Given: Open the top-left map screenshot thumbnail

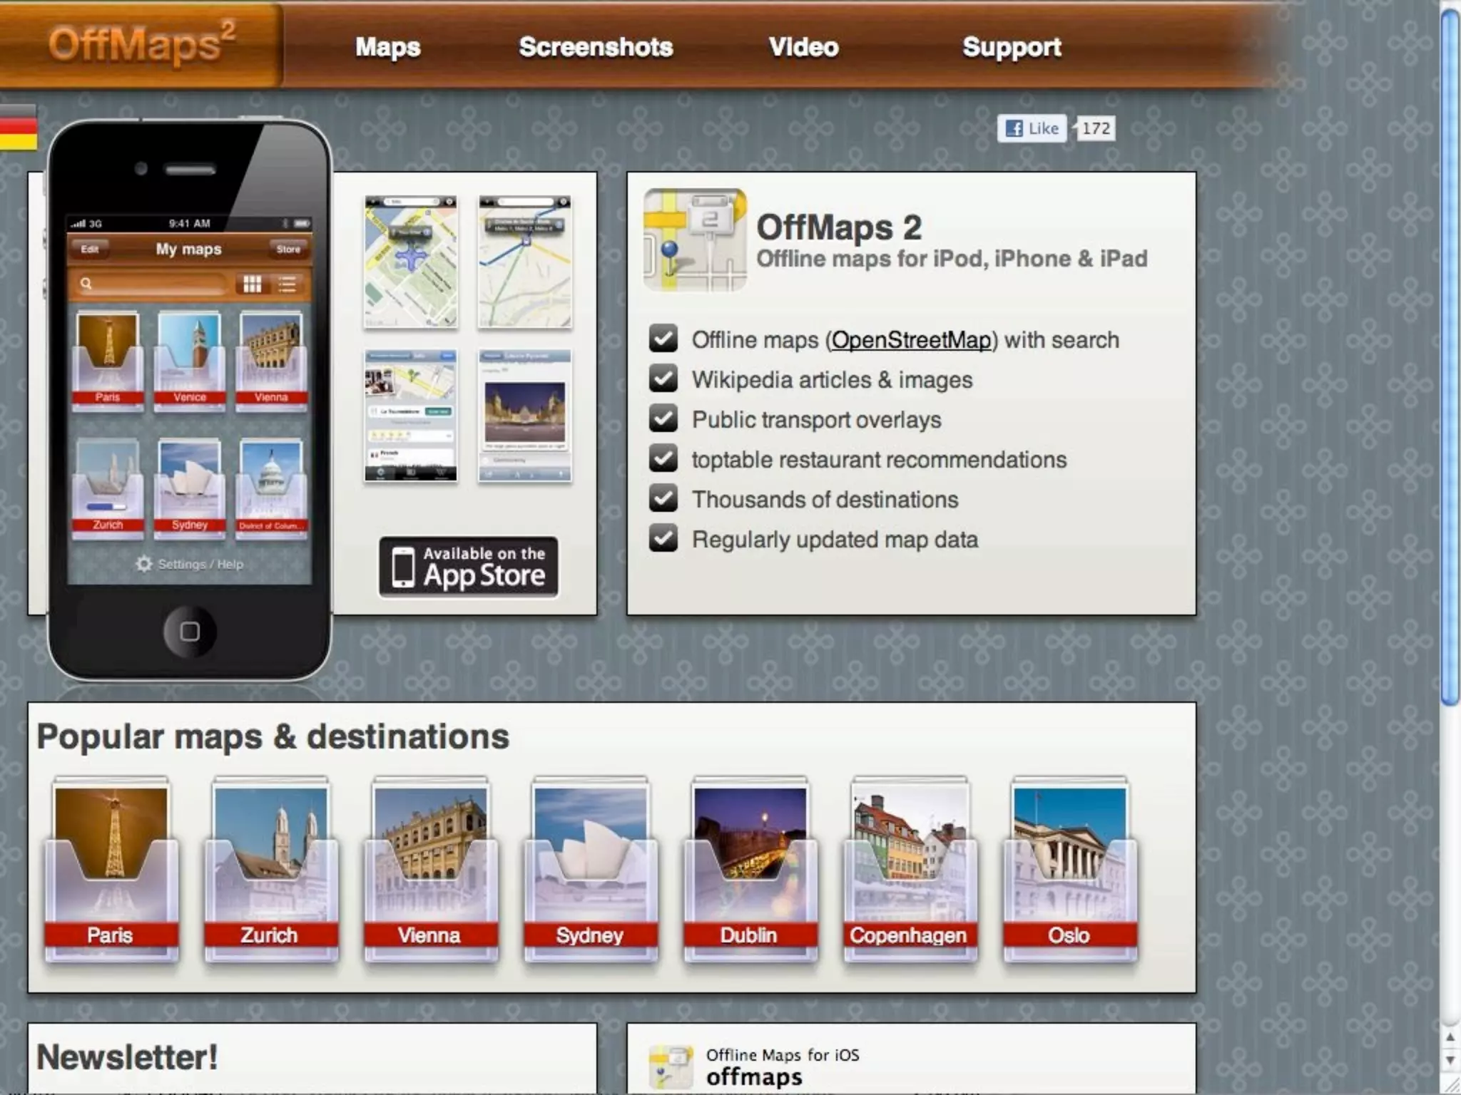Looking at the screenshot, I should coord(411,262).
